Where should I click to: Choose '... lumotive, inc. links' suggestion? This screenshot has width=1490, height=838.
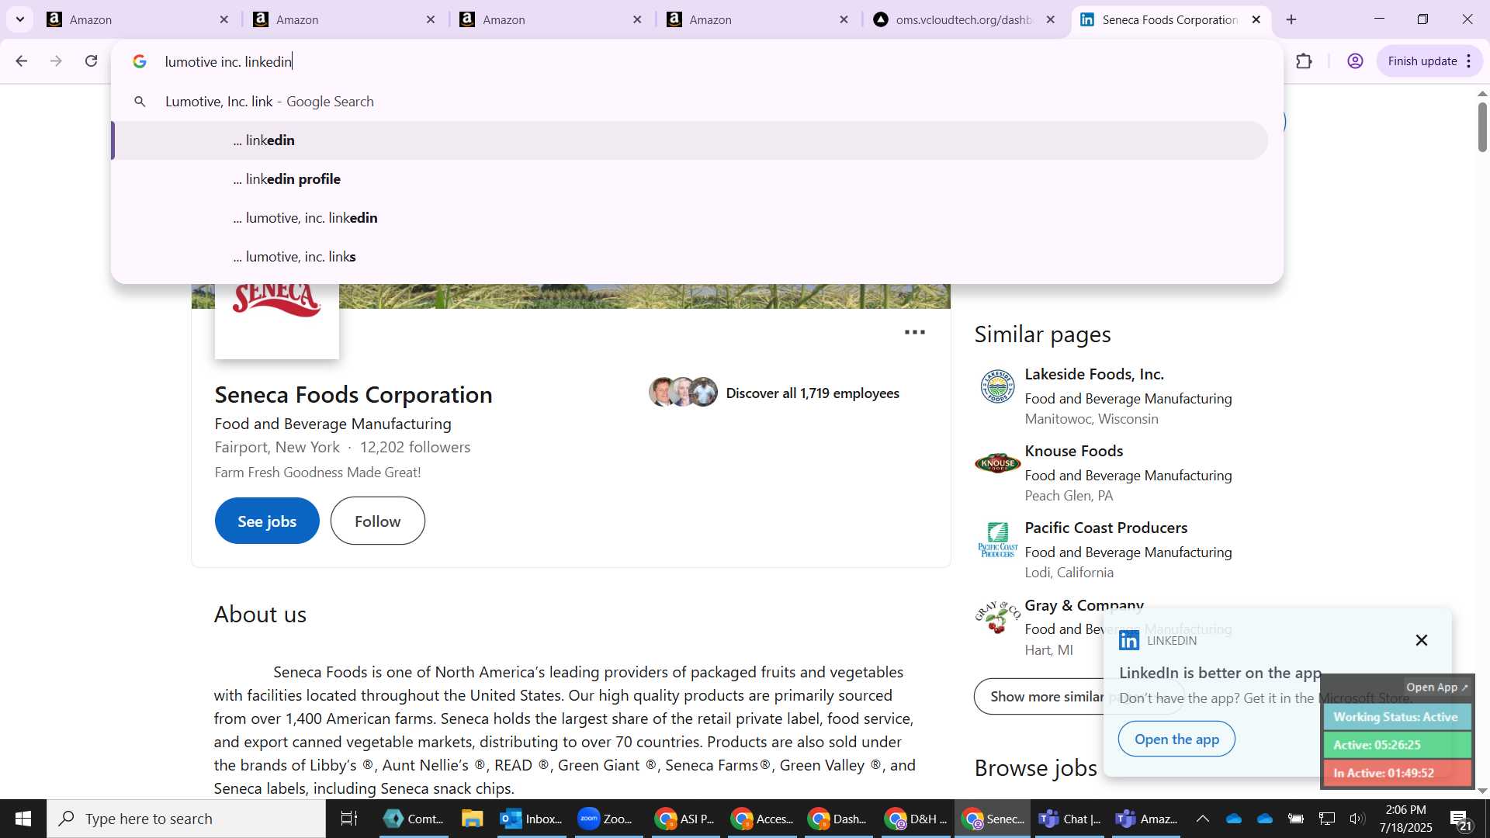(x=689, y=257)
